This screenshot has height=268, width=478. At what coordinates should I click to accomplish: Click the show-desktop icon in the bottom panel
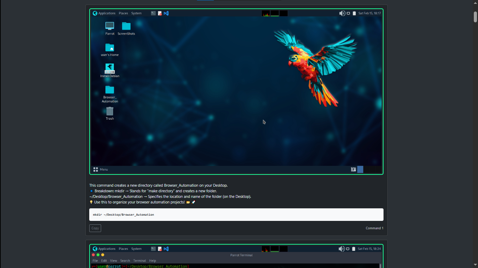(353, 170)
